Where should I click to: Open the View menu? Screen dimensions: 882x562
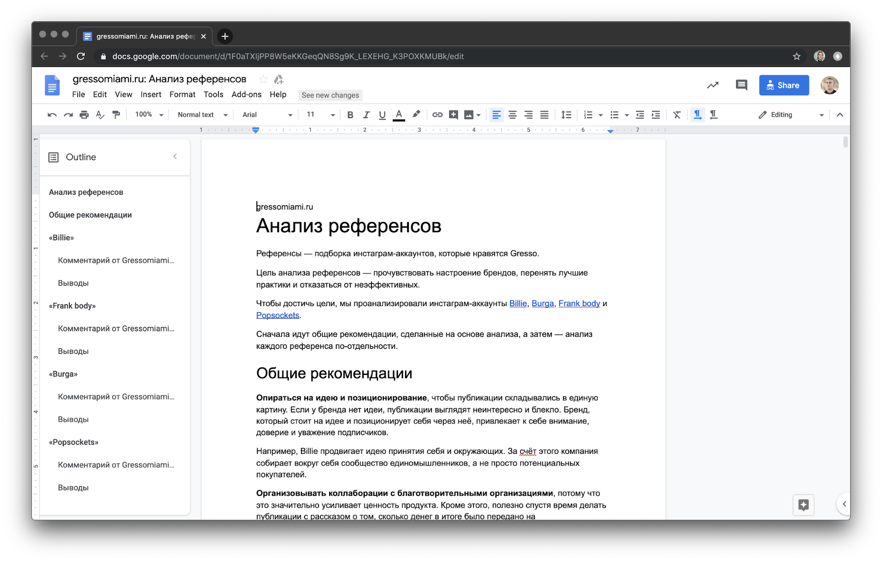coord(124,94)
